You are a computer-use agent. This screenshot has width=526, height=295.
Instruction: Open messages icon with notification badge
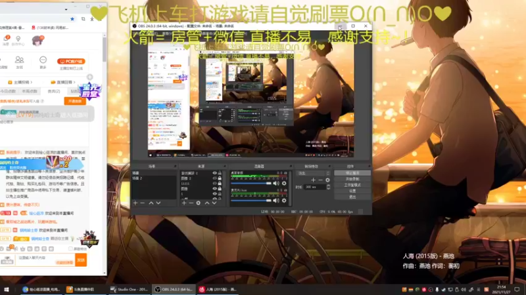click(x=6, y=39)
